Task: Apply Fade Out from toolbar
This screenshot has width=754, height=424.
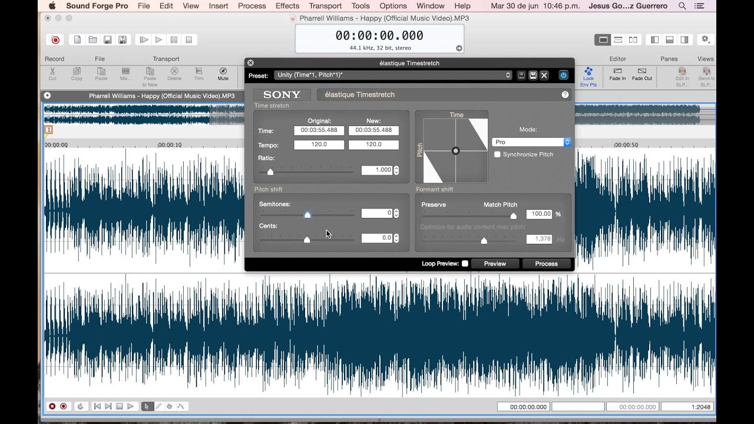Action: [x=642, y=74]
